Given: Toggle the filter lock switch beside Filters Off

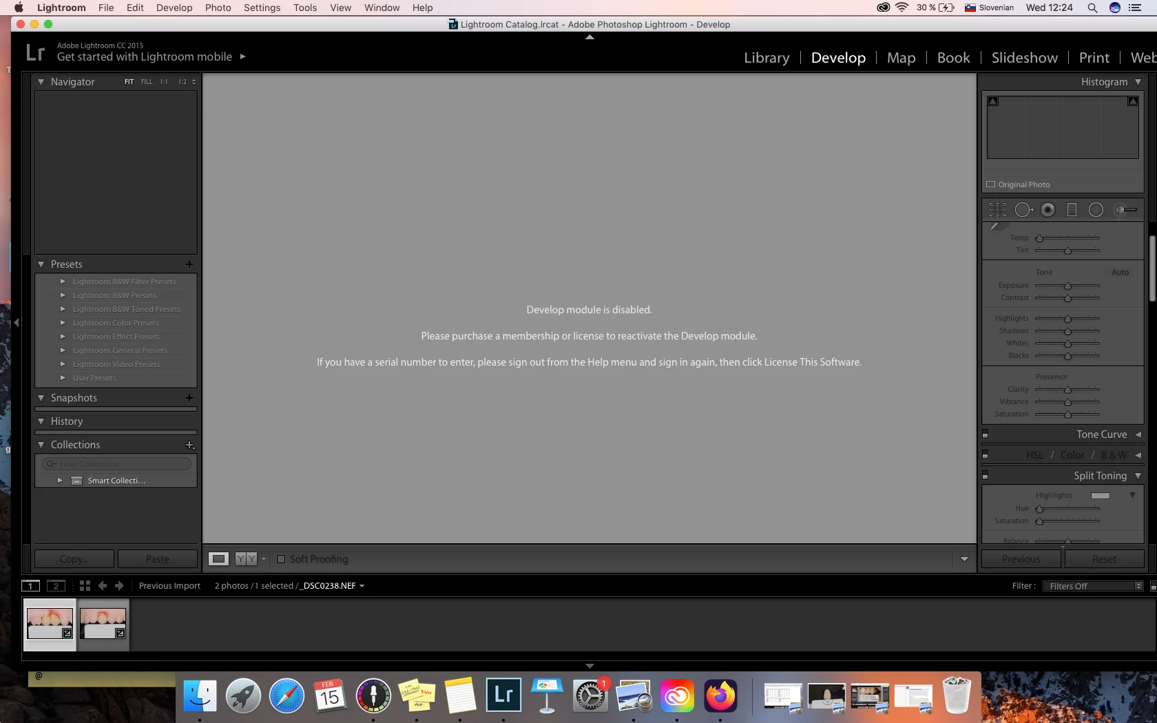Looking at the screenshot, I should (1153, 587).
